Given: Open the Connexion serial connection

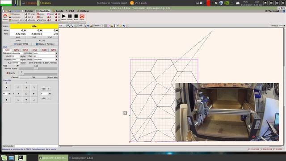Looking at the screenshot, I should tap(15, 17).
